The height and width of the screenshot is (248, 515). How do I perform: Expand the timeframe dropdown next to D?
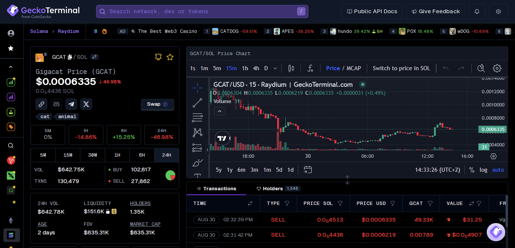tap(275, 68)
